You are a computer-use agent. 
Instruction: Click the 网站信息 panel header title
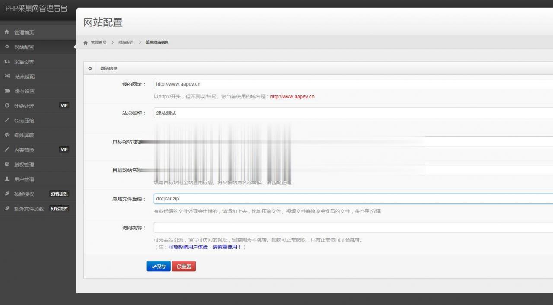[x=109, y=68]
